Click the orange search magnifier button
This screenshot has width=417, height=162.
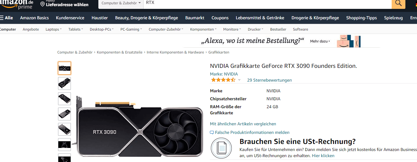(x=398, y=4)
